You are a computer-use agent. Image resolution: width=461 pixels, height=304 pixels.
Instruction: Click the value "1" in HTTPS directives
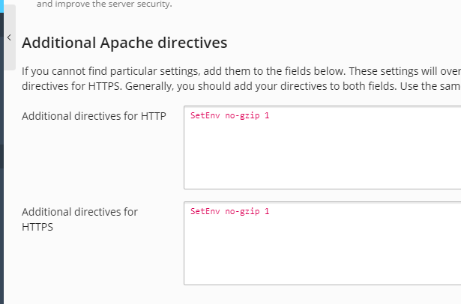click(266, 211)
